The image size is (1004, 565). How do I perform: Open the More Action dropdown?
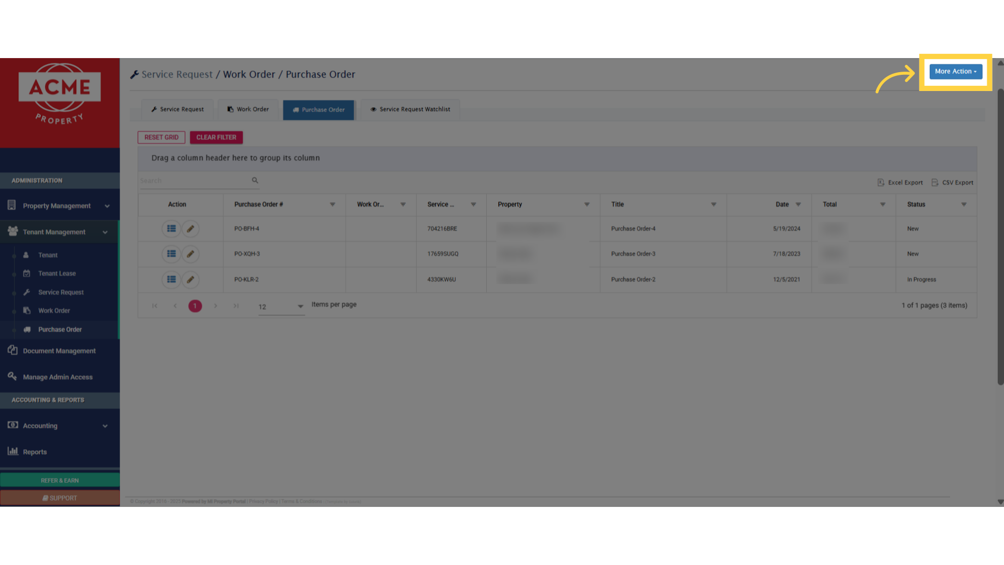(956, 71)
